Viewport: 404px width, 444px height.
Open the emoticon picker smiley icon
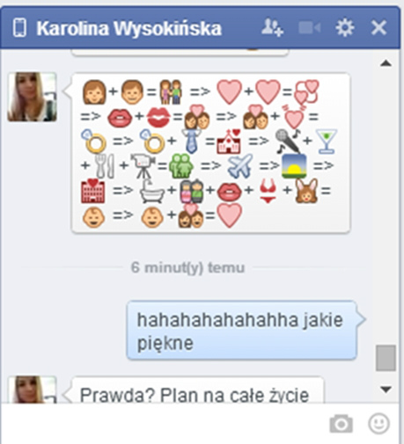pyautogui.click(x=378, y=424)
